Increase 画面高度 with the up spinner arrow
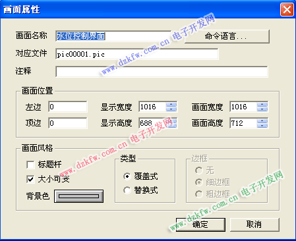Viewport: 296px width, 241px height. pyautogui.click(x=262, y=121)
